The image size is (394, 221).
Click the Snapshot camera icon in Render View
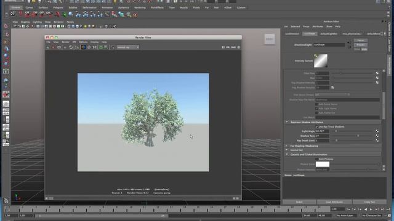[x=59, y=47]
